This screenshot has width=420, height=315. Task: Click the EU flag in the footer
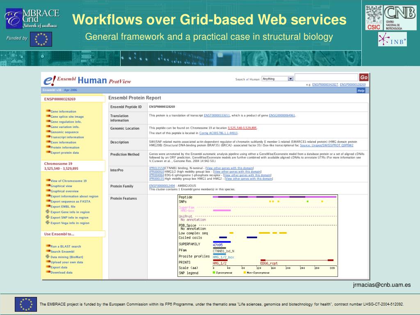click(26, 304)
